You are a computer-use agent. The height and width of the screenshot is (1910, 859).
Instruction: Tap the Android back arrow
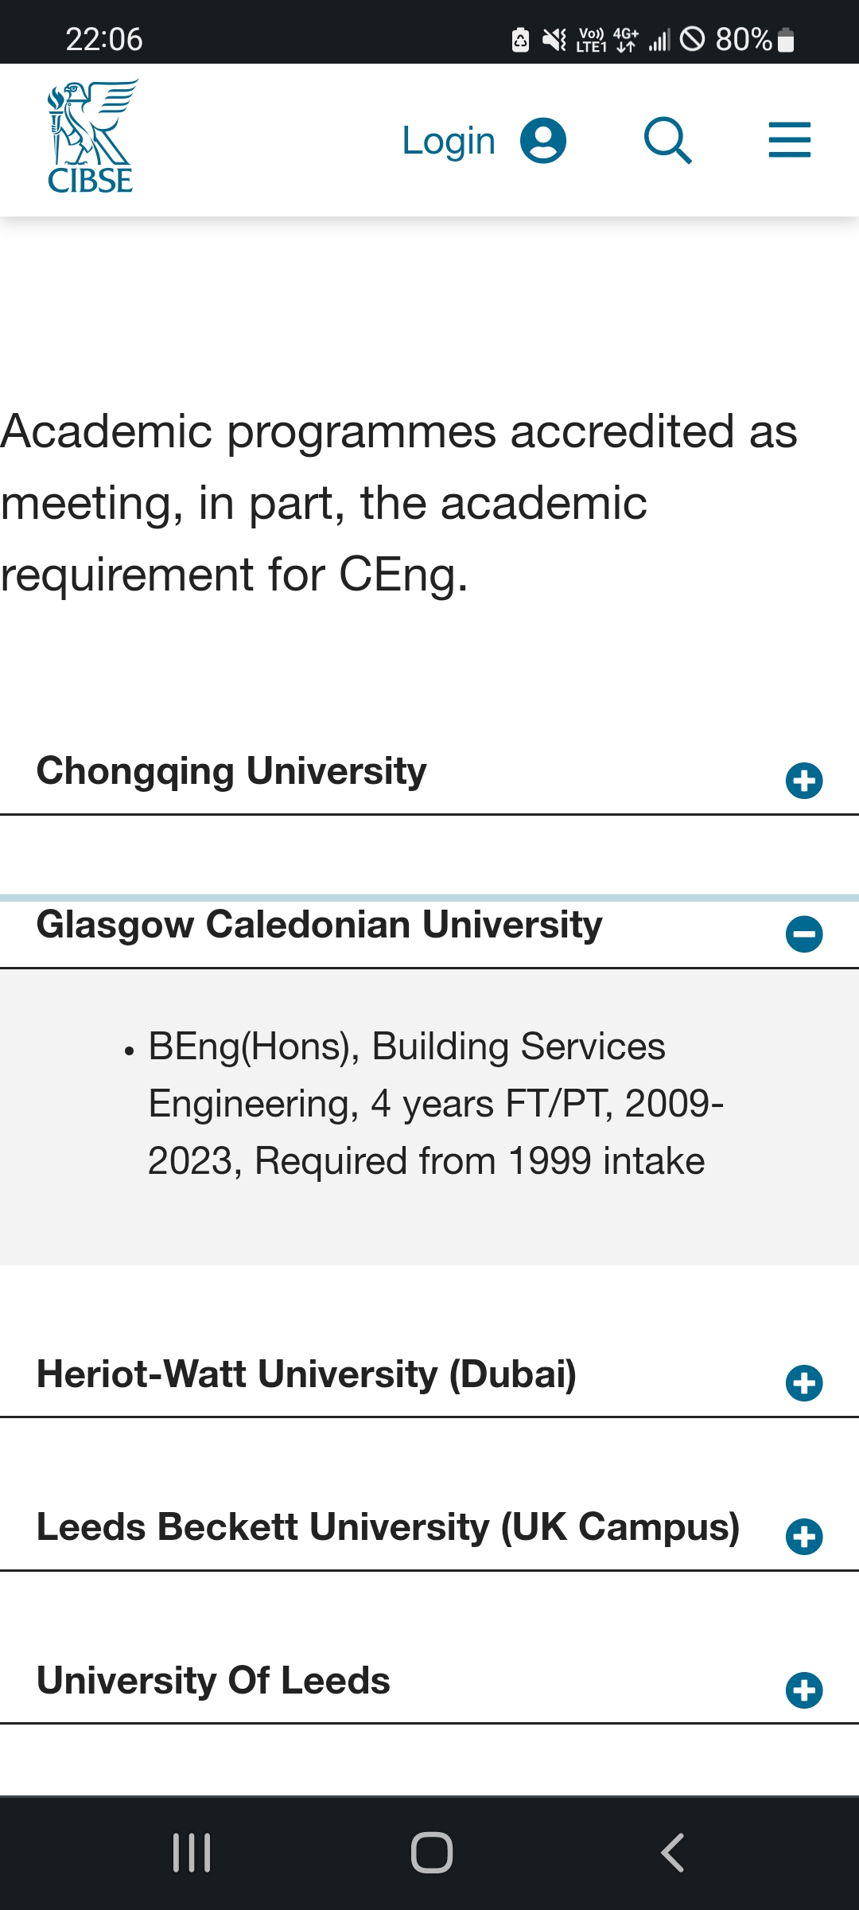point(672,1853)
